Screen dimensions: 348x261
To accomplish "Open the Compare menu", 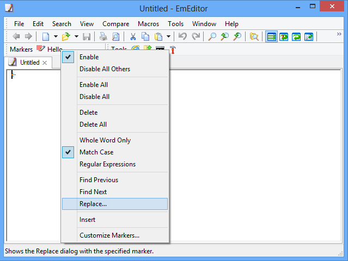I will (x=115, y=24).
